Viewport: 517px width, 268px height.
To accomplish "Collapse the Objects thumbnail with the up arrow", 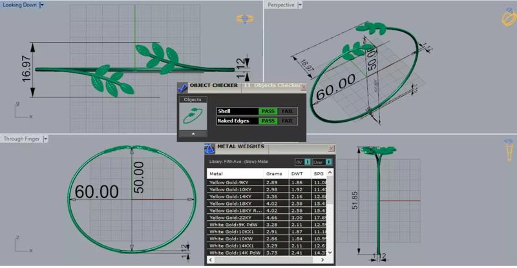I will [193, 133].
